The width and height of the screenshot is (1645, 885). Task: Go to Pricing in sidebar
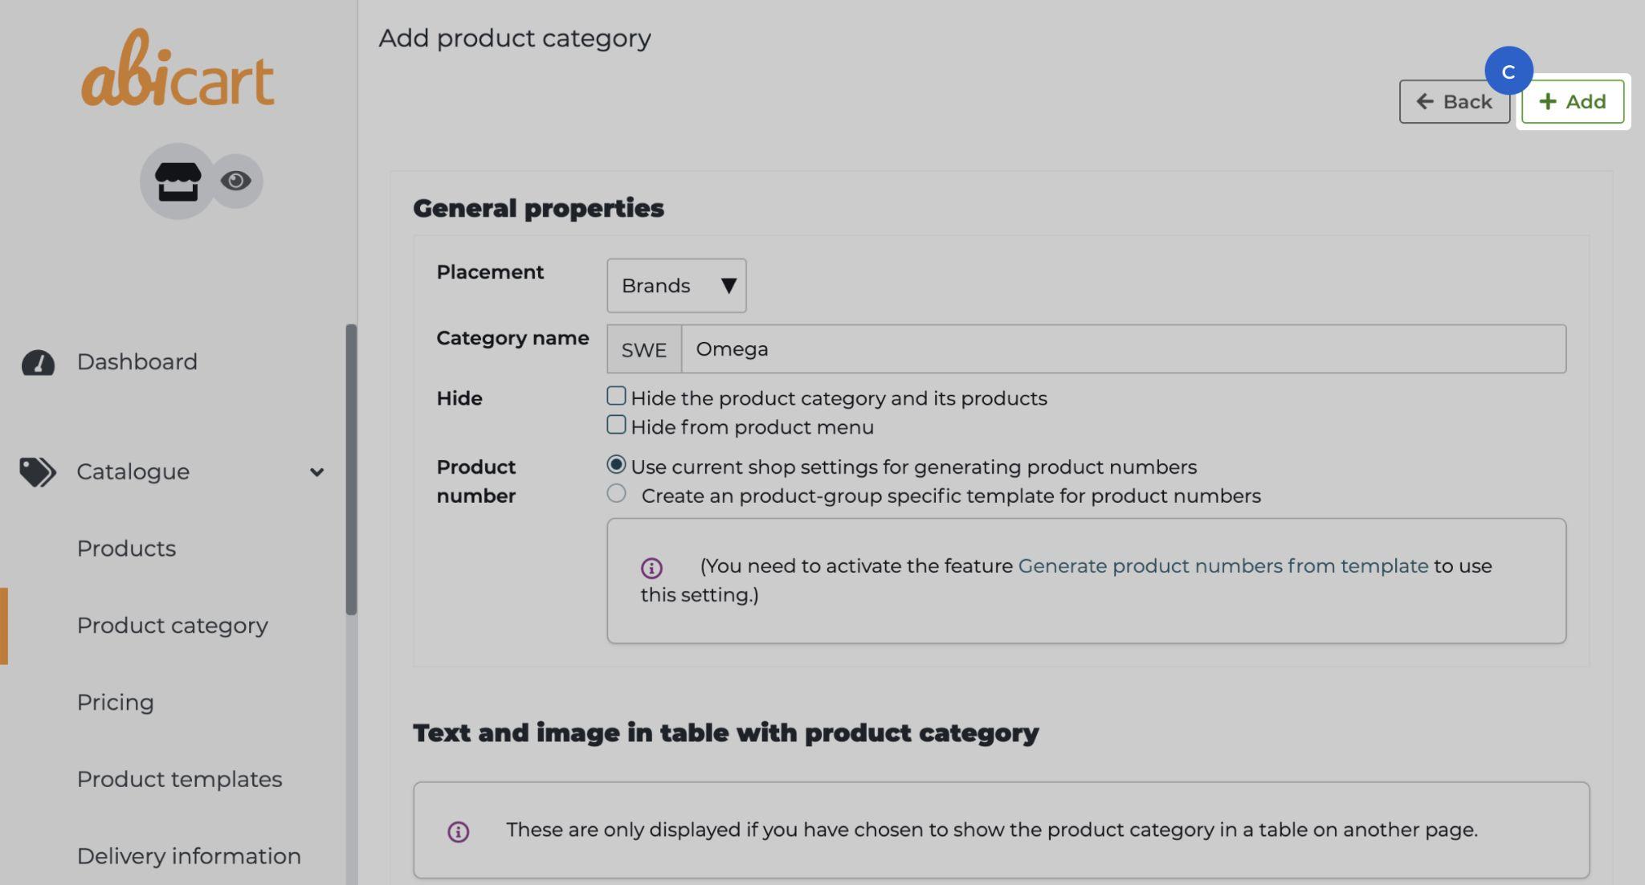click(x=115, y=703)
